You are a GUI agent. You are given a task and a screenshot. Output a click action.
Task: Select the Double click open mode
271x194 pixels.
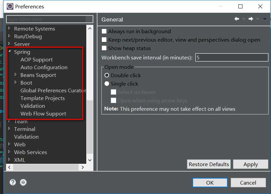[107, 75]
